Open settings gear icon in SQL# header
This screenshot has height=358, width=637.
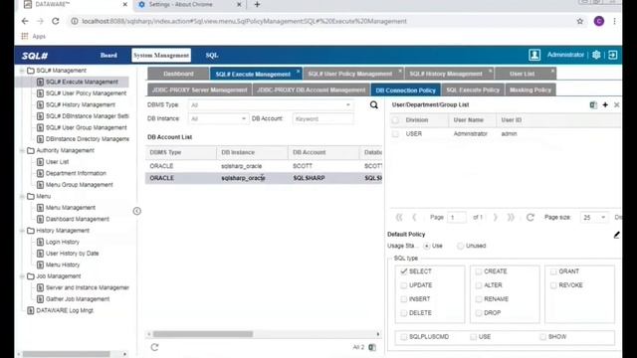596,55
